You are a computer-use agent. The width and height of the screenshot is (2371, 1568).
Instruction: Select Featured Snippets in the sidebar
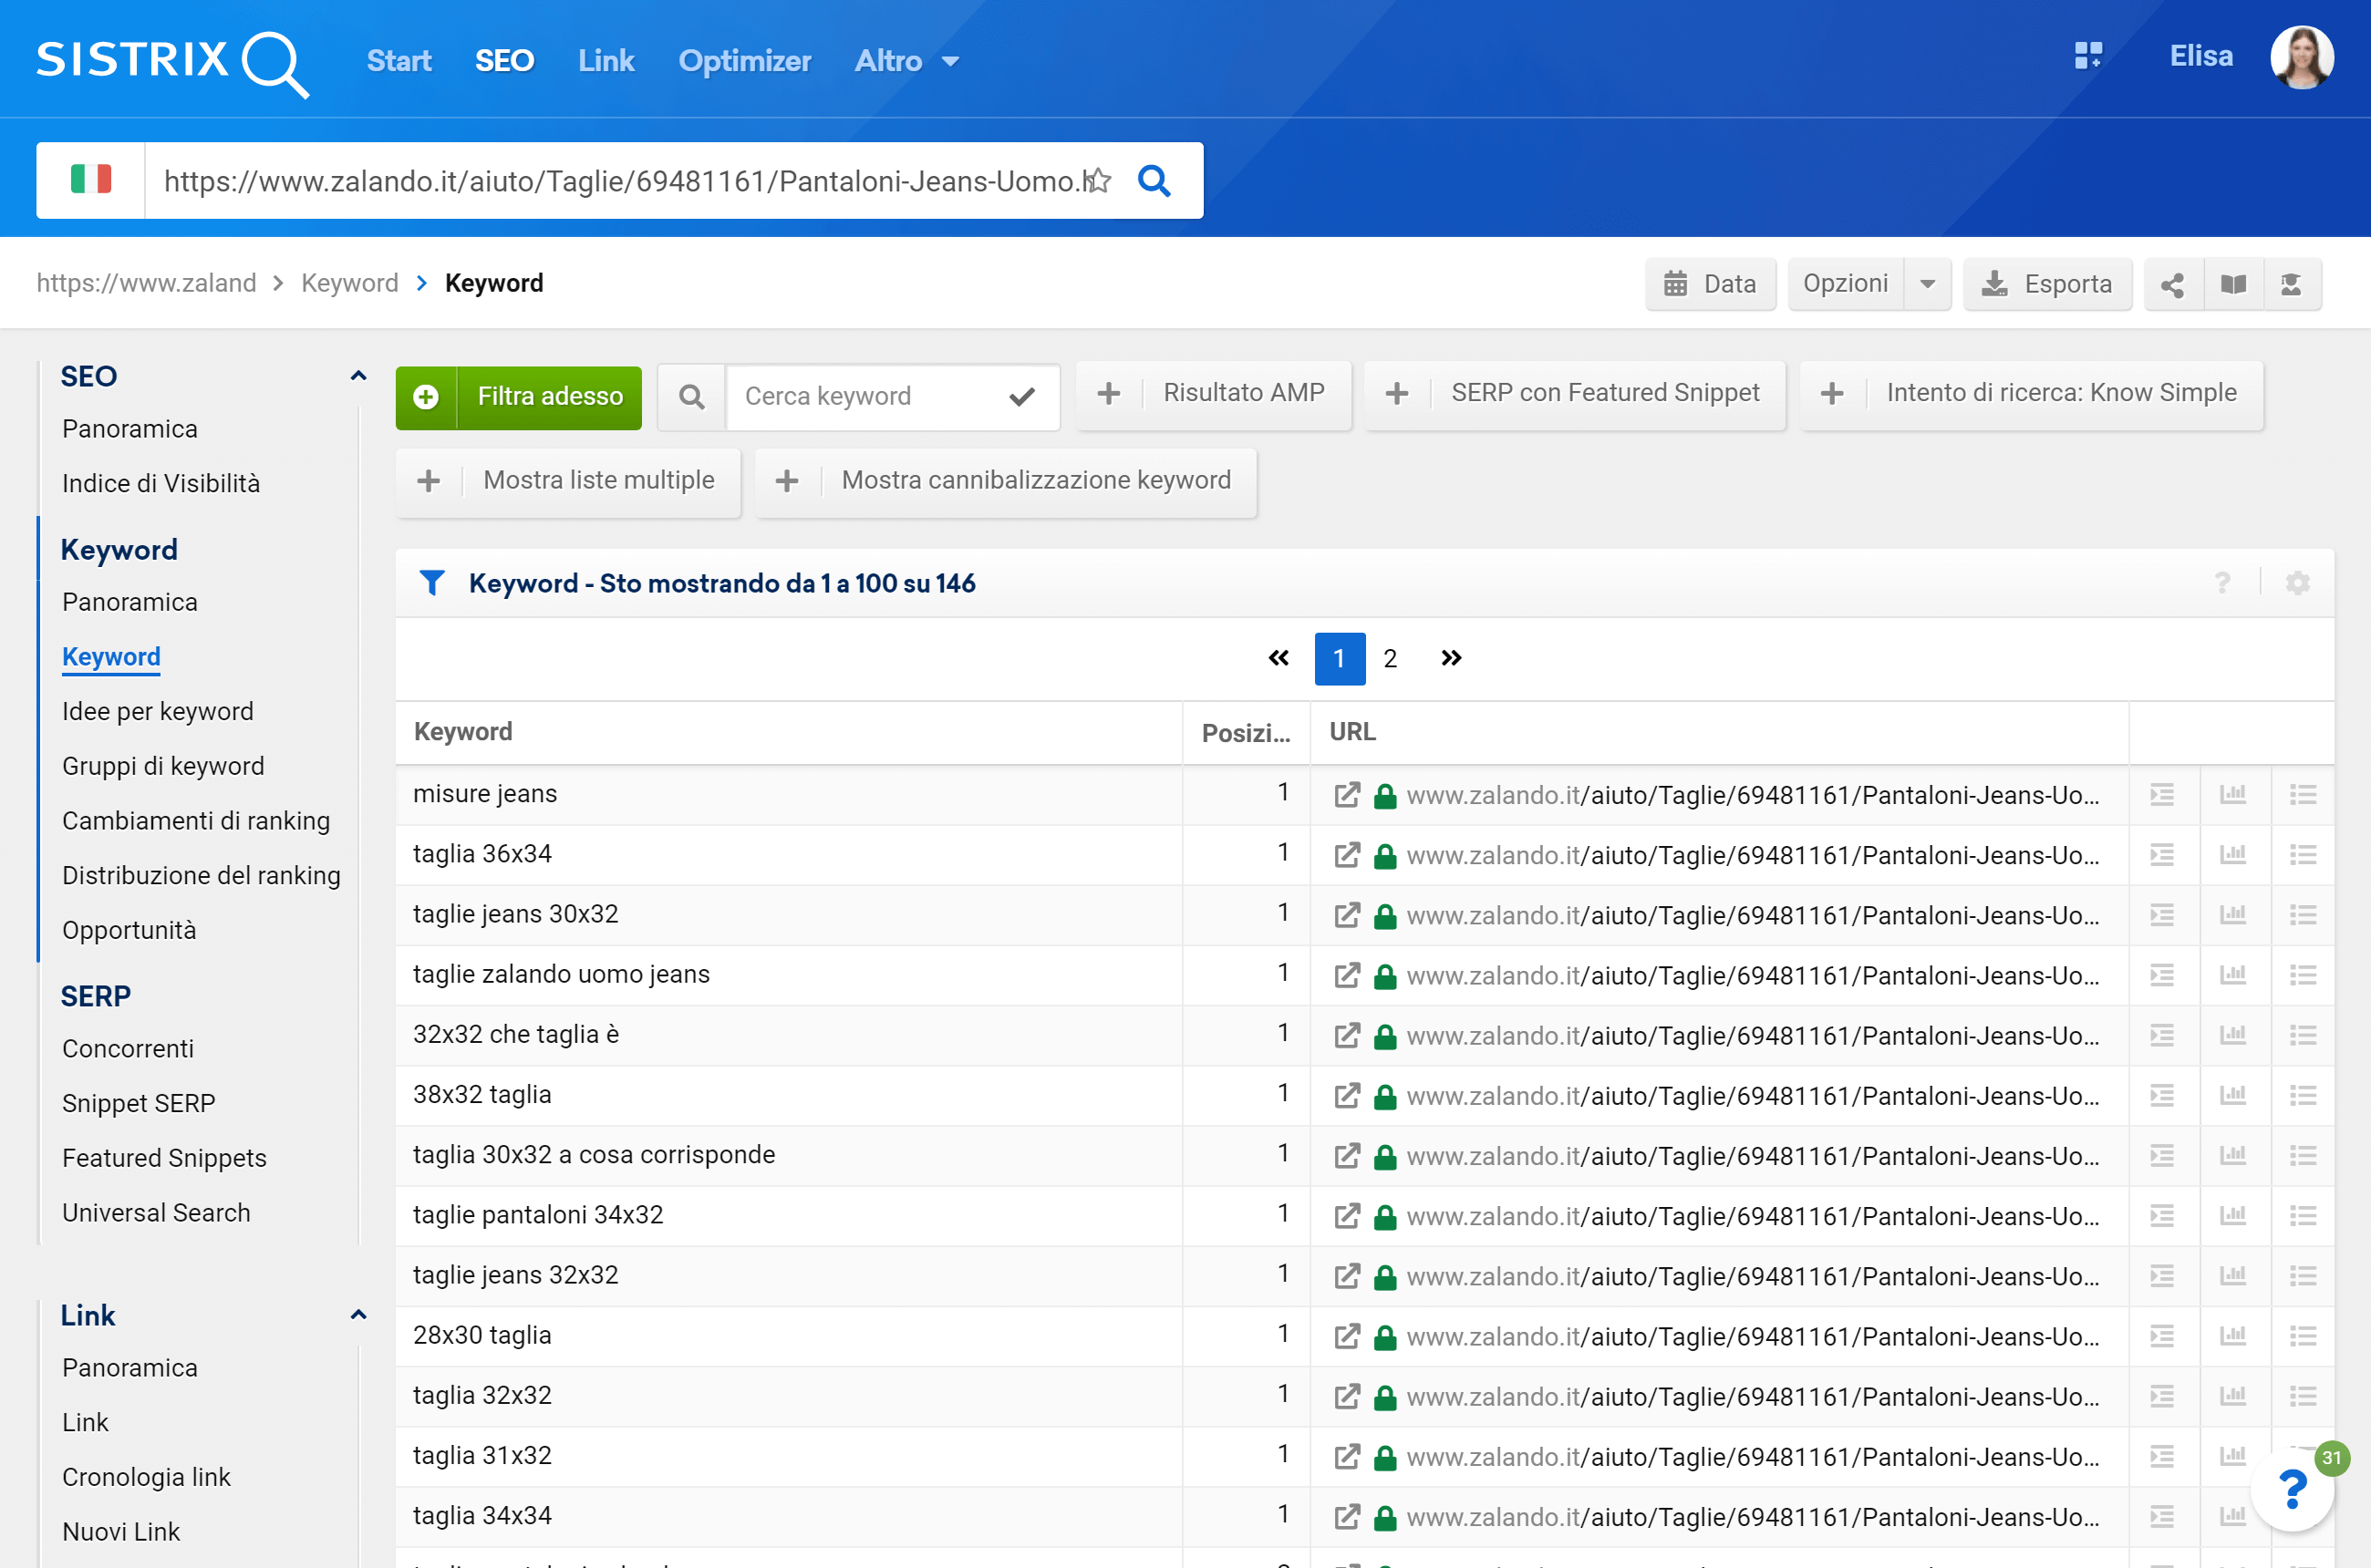(x=164, y=1157)
